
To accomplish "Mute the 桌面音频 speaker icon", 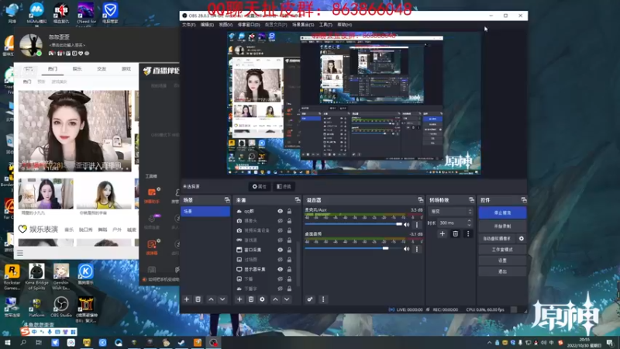I will (x=406, y=249).
